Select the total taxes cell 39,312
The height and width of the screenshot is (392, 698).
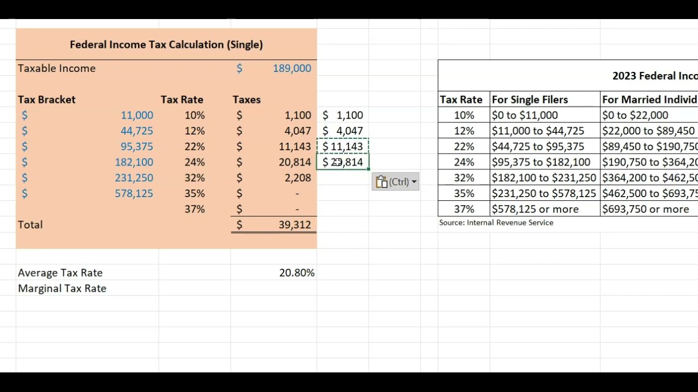(274, 225)
